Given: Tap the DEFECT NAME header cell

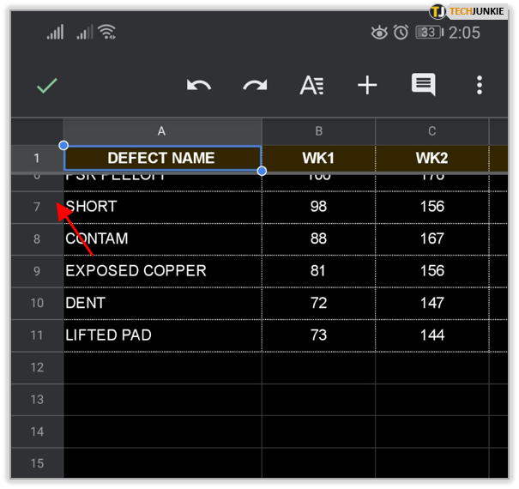Looking at the screenshot, I should (162, 158).
